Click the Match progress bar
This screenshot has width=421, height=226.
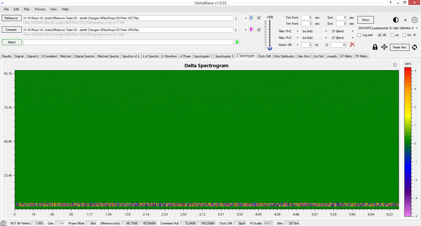click(128, 42)
